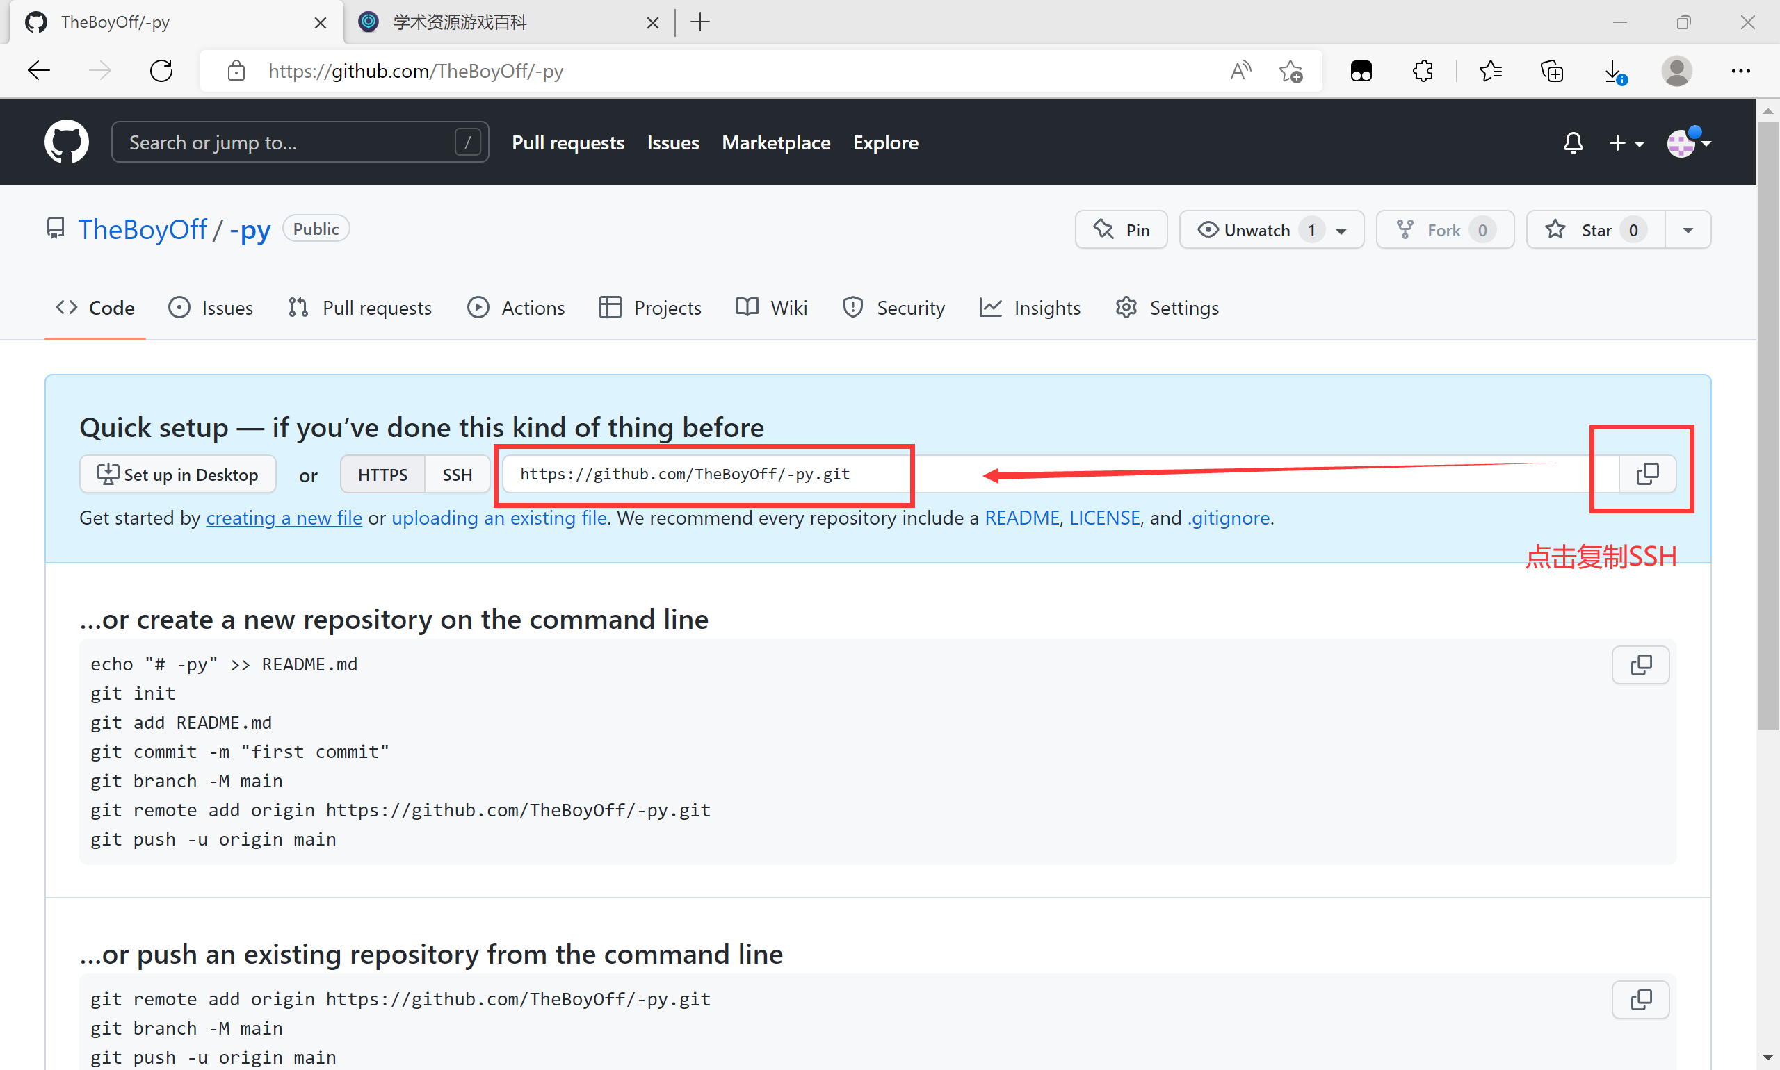The height and width of the screenshot is (1070, 1780).
Task: Star the -py repository
Action: tap(1595, 230)
